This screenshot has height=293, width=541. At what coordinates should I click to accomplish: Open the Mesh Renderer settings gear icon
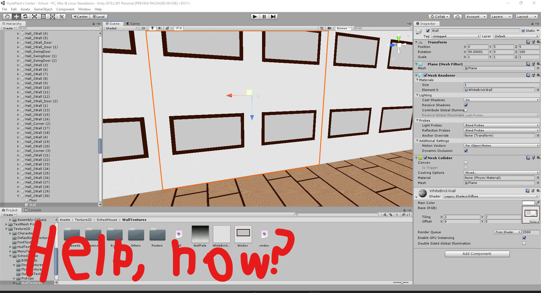point(538,75)
